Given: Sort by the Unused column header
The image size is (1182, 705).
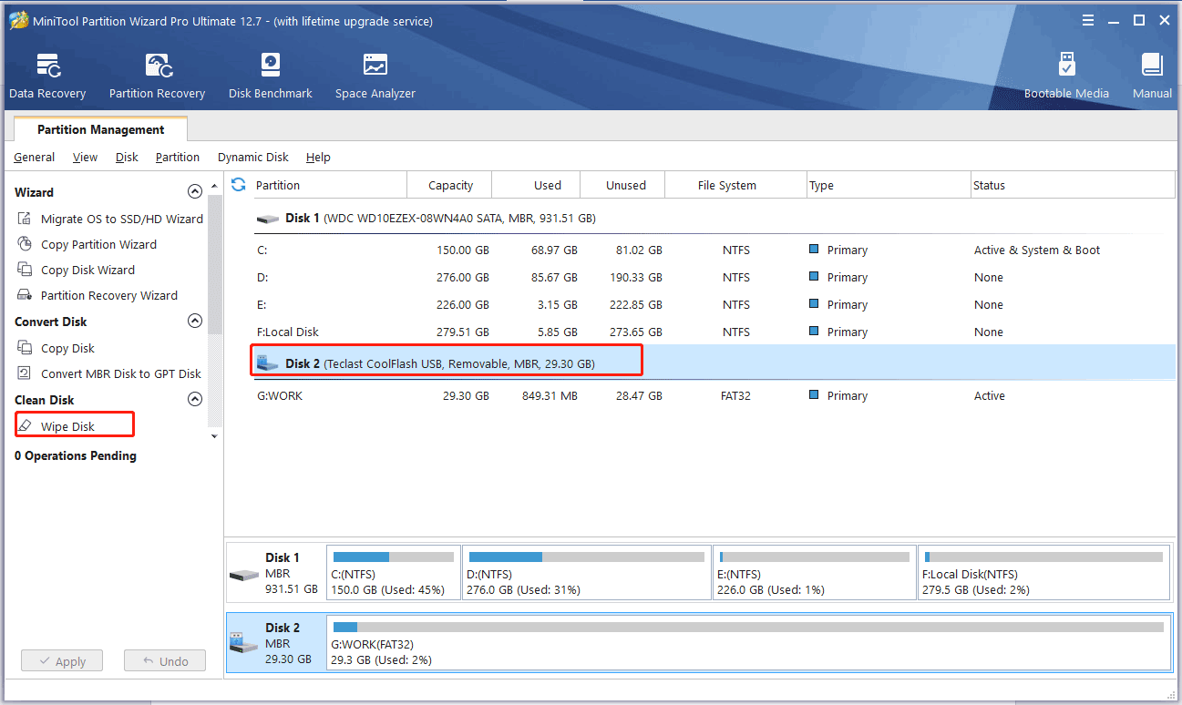Looking at the screenshot, I should [x=622, y=185].
